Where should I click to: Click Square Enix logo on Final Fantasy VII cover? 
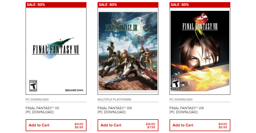point(74,90)
